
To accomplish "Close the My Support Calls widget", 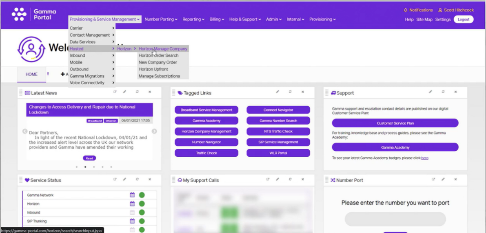I will 303,179.
